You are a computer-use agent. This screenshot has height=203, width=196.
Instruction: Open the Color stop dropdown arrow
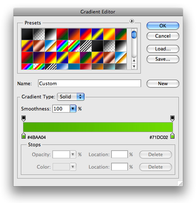pos(73,167)
